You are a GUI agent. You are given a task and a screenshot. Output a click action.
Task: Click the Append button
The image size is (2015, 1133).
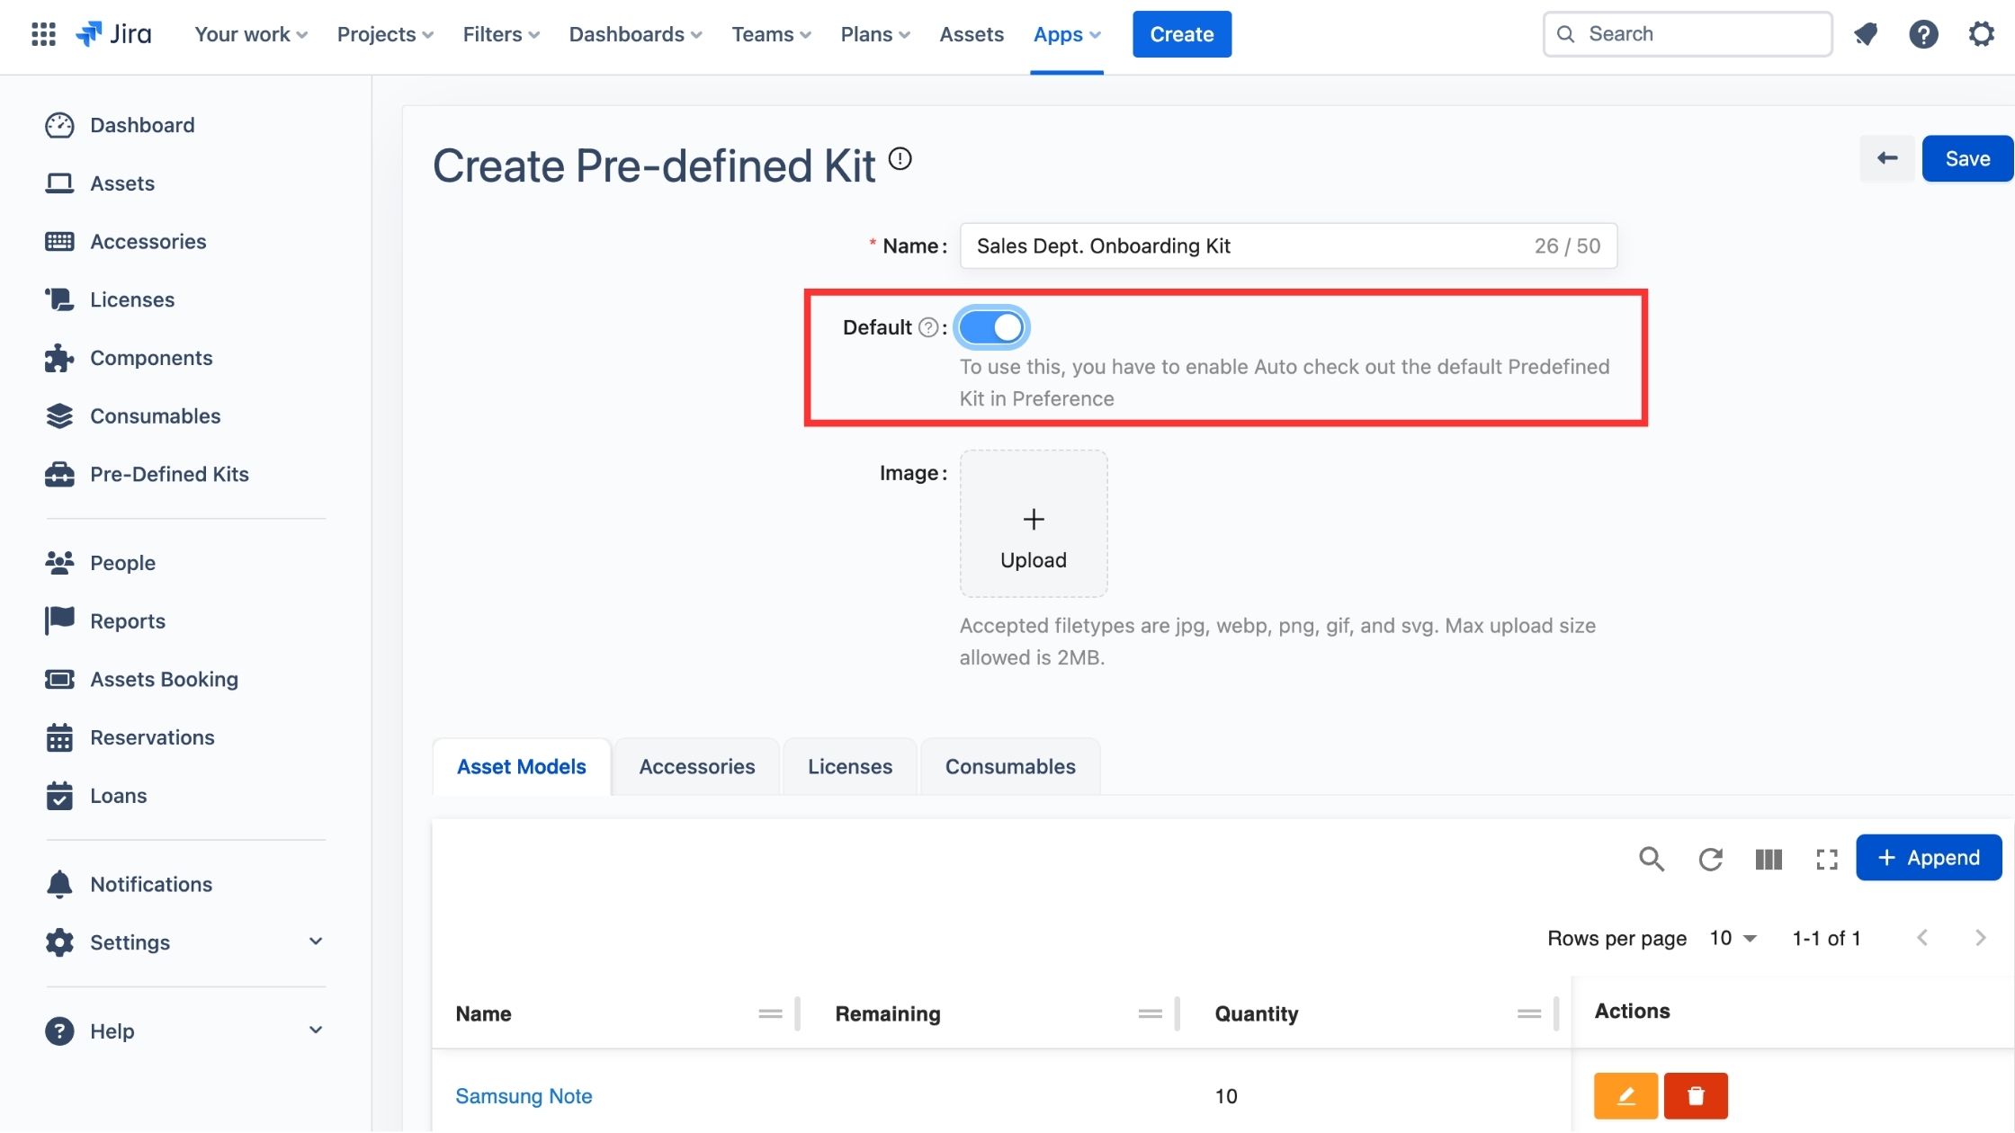1929,857
